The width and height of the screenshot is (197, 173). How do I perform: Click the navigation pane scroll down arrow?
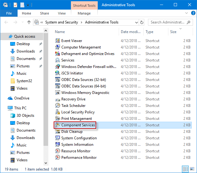pyautogui.click(x=46, y=163)
